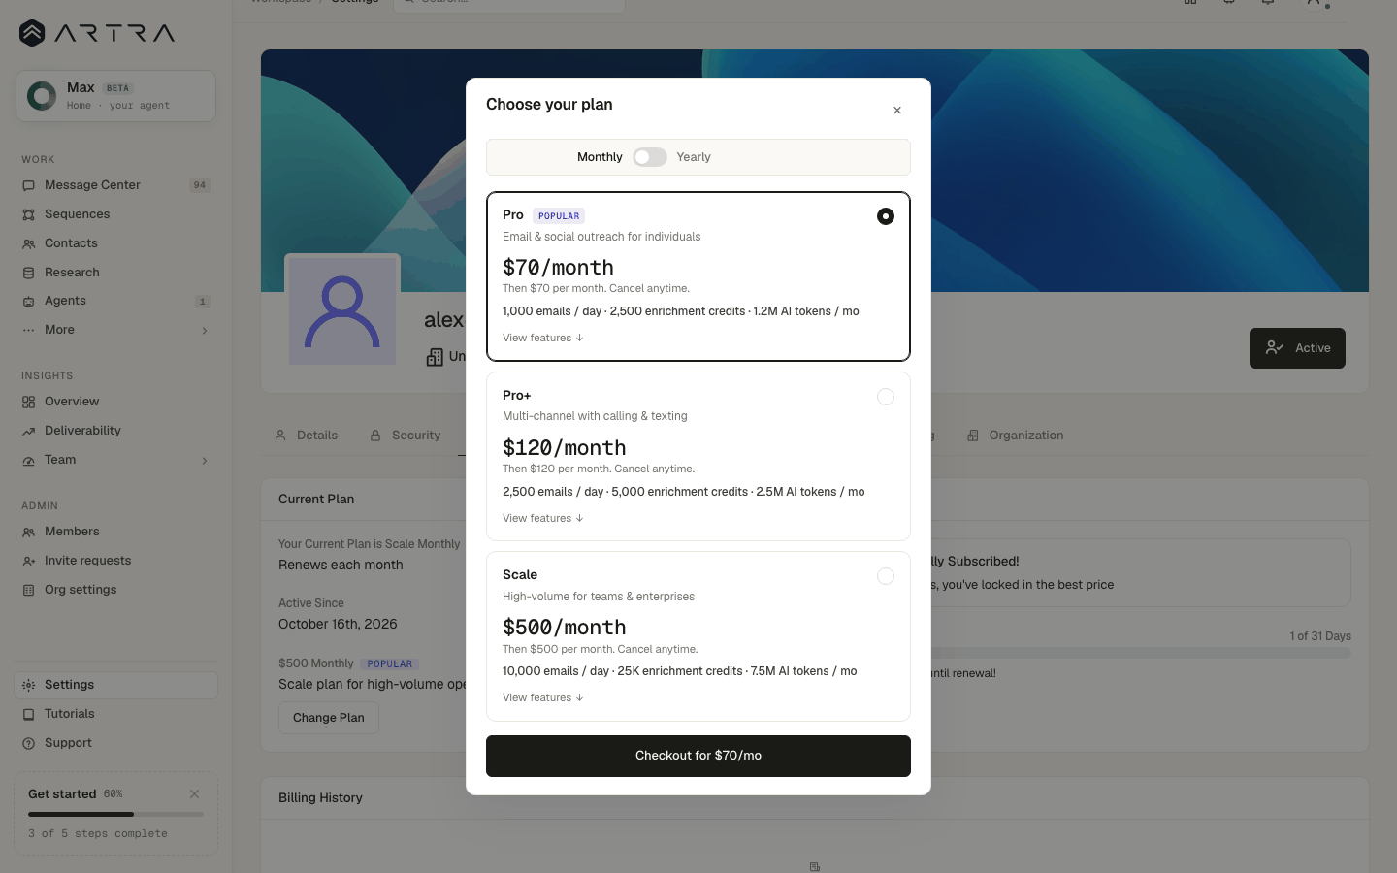The height and width of the screenshot is (873, 1397).
Task: Select the Scale plan radio button
Action: 886,576
